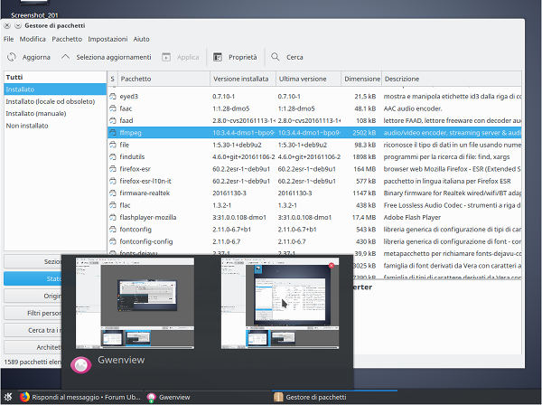
Task: Click the Sezioni filter button
Action: (33, 261)
